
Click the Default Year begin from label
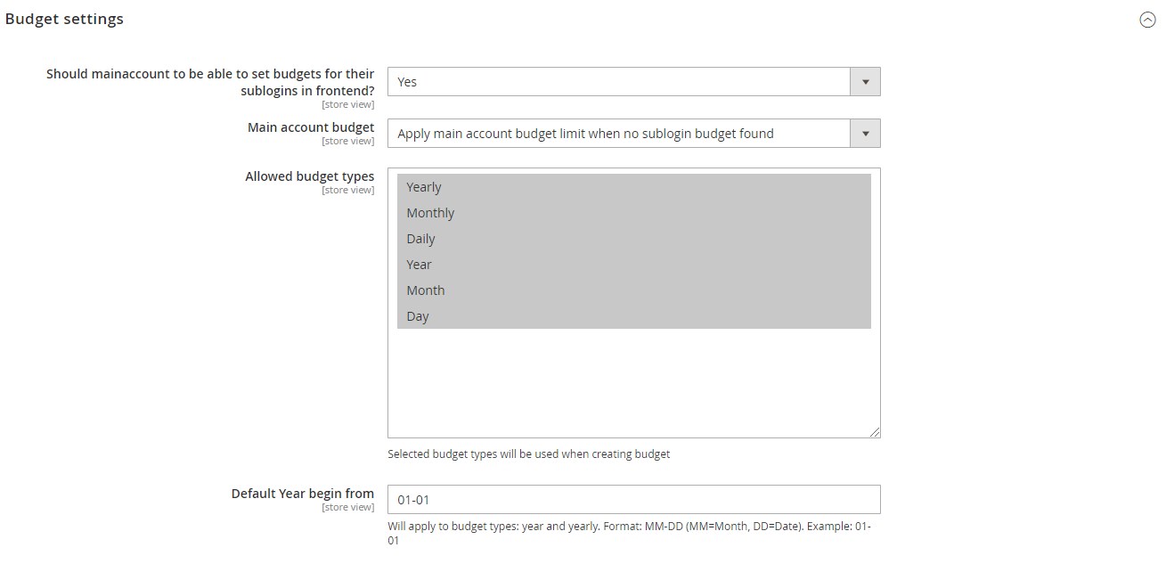tap(303, 494)
